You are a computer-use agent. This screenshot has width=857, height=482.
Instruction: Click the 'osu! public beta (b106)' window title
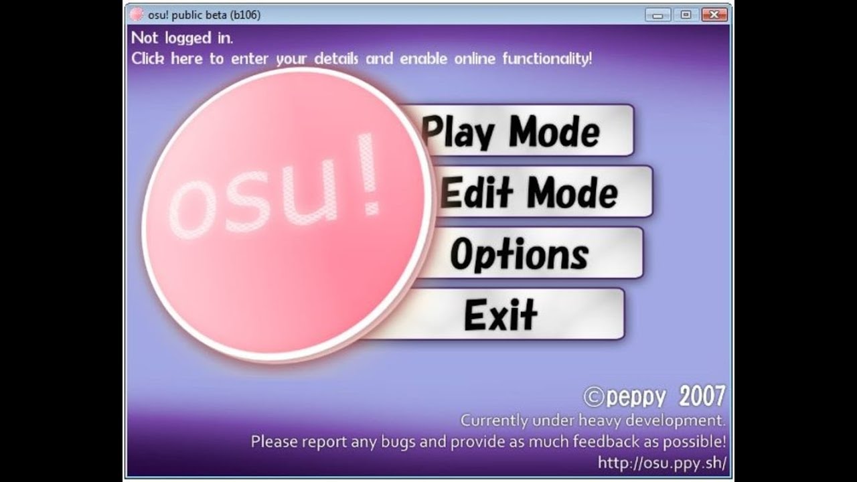(x=204, y=15)
